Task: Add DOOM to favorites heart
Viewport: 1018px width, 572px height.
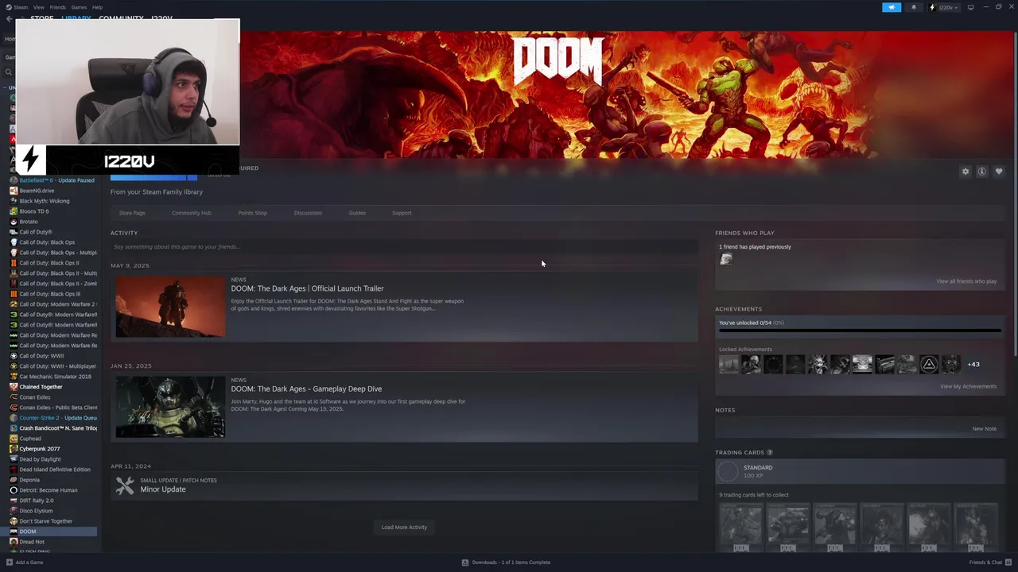Action: click(x=999, y=172)
